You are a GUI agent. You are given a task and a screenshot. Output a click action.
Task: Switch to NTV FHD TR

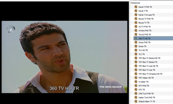coord(144,86)
